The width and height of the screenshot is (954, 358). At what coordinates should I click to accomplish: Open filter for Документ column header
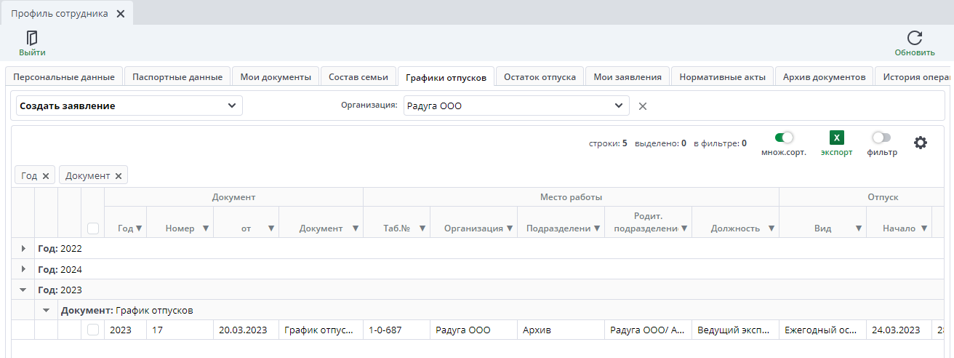click(x=356, y=228)
